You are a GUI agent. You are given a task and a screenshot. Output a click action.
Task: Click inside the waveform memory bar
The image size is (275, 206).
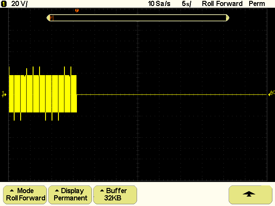[138, 18]
